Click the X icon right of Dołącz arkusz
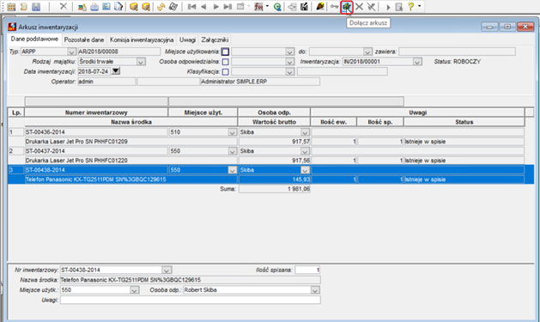The height and width of the screenshot is (322, 540). click(359, 7)
